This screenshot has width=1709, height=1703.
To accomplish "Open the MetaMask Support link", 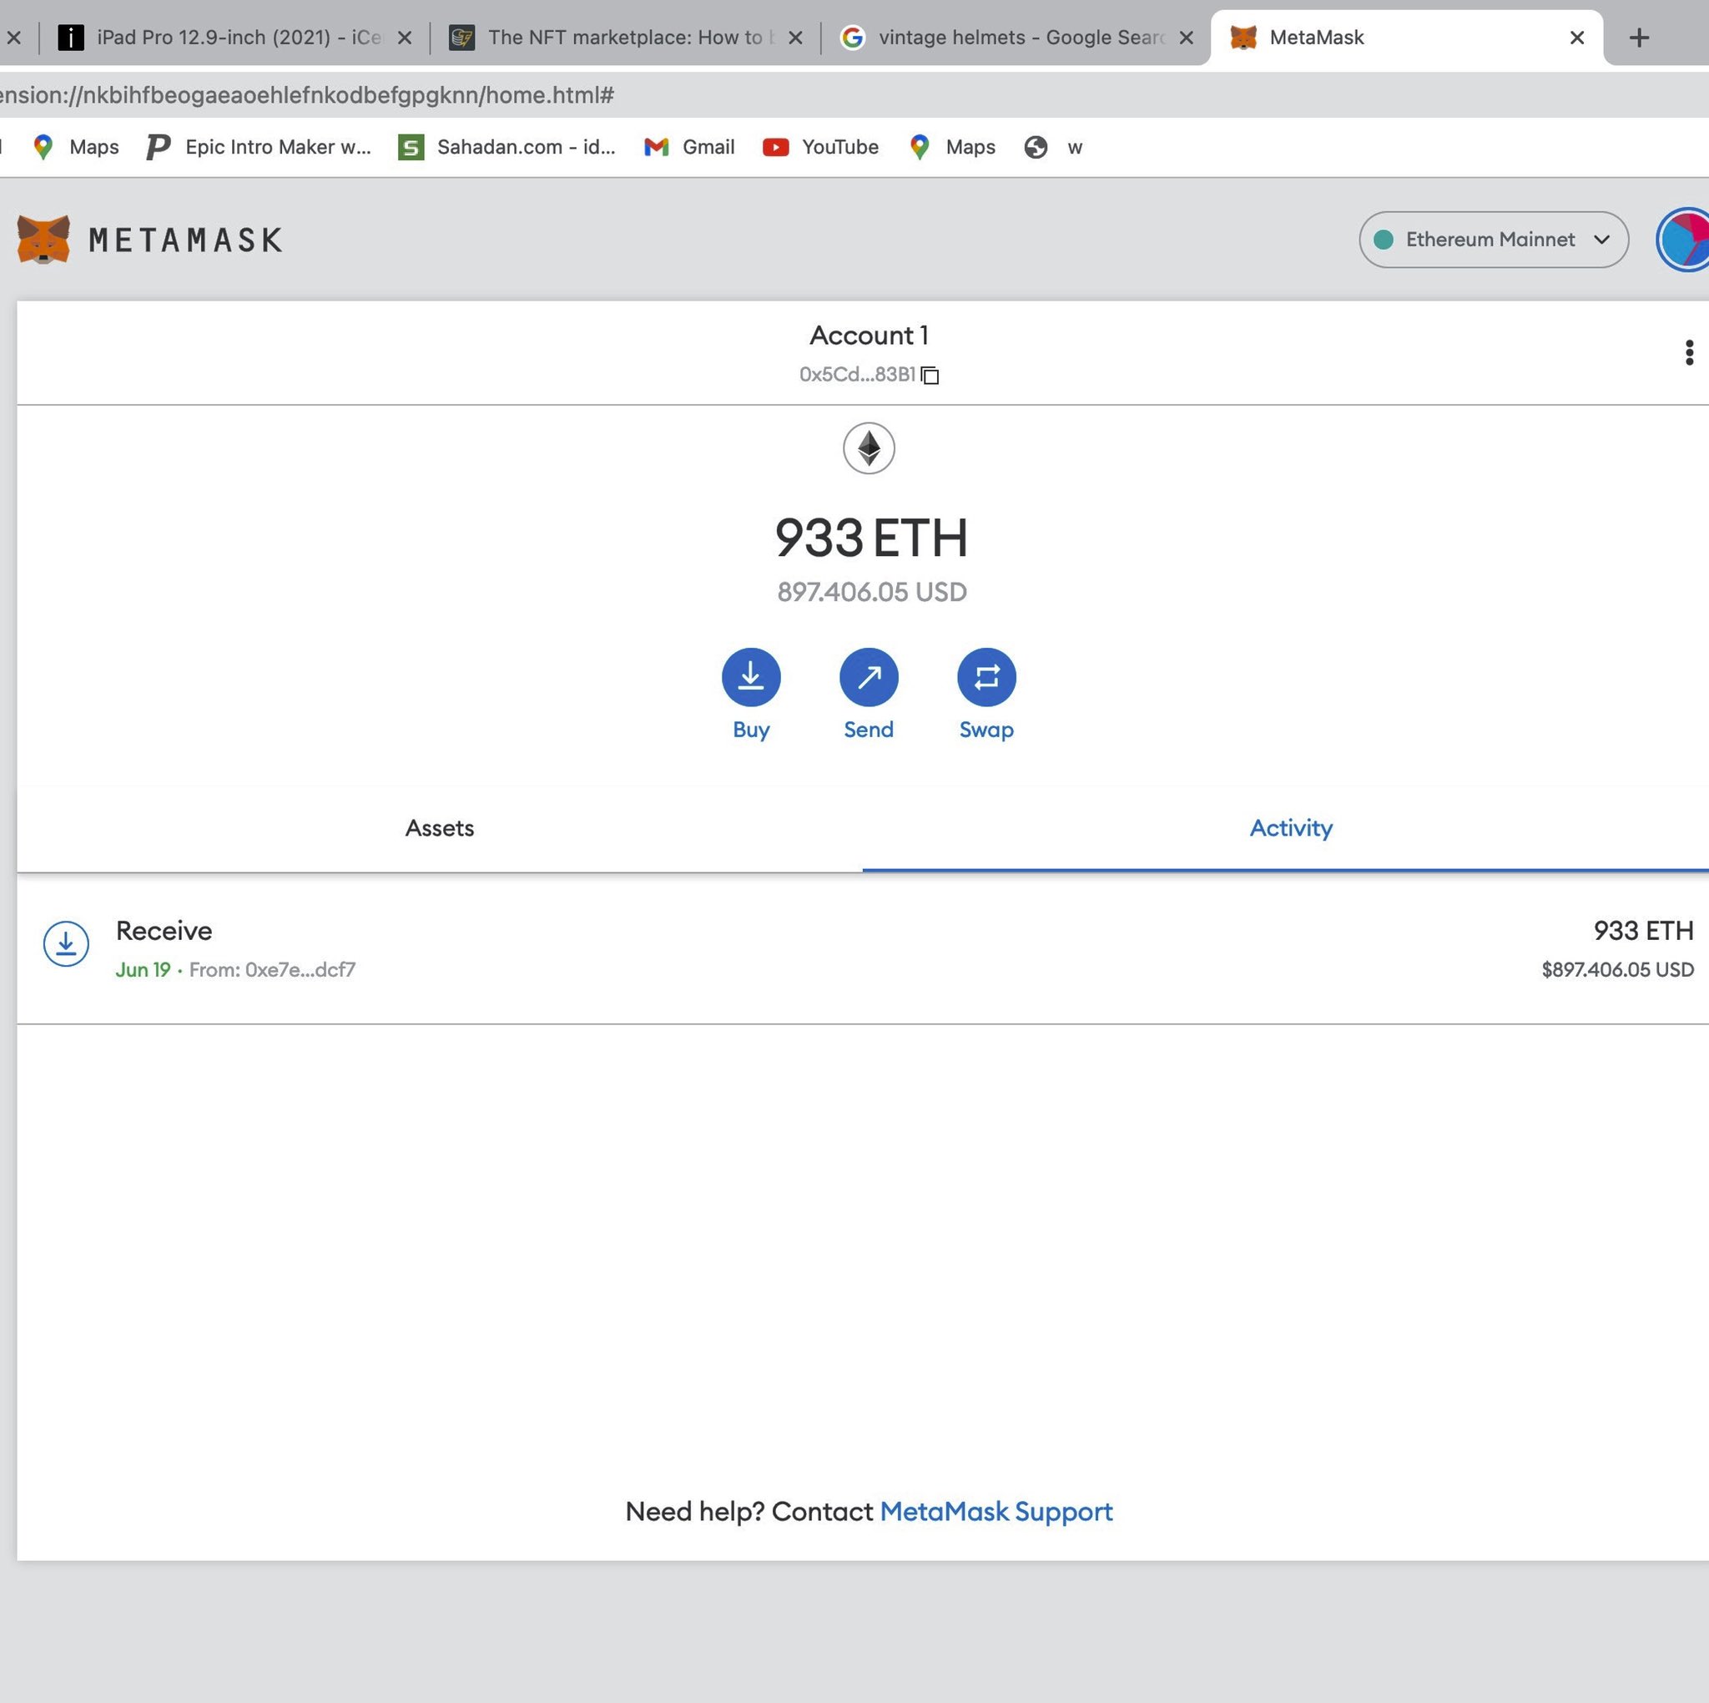I will (x=996, y=1511).
